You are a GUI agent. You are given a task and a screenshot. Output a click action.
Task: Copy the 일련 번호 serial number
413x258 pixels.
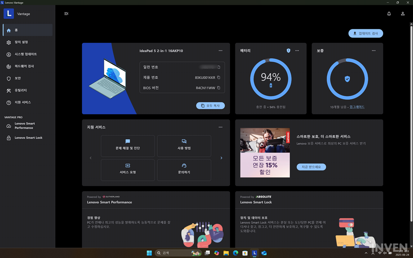(x=218, y=67)
